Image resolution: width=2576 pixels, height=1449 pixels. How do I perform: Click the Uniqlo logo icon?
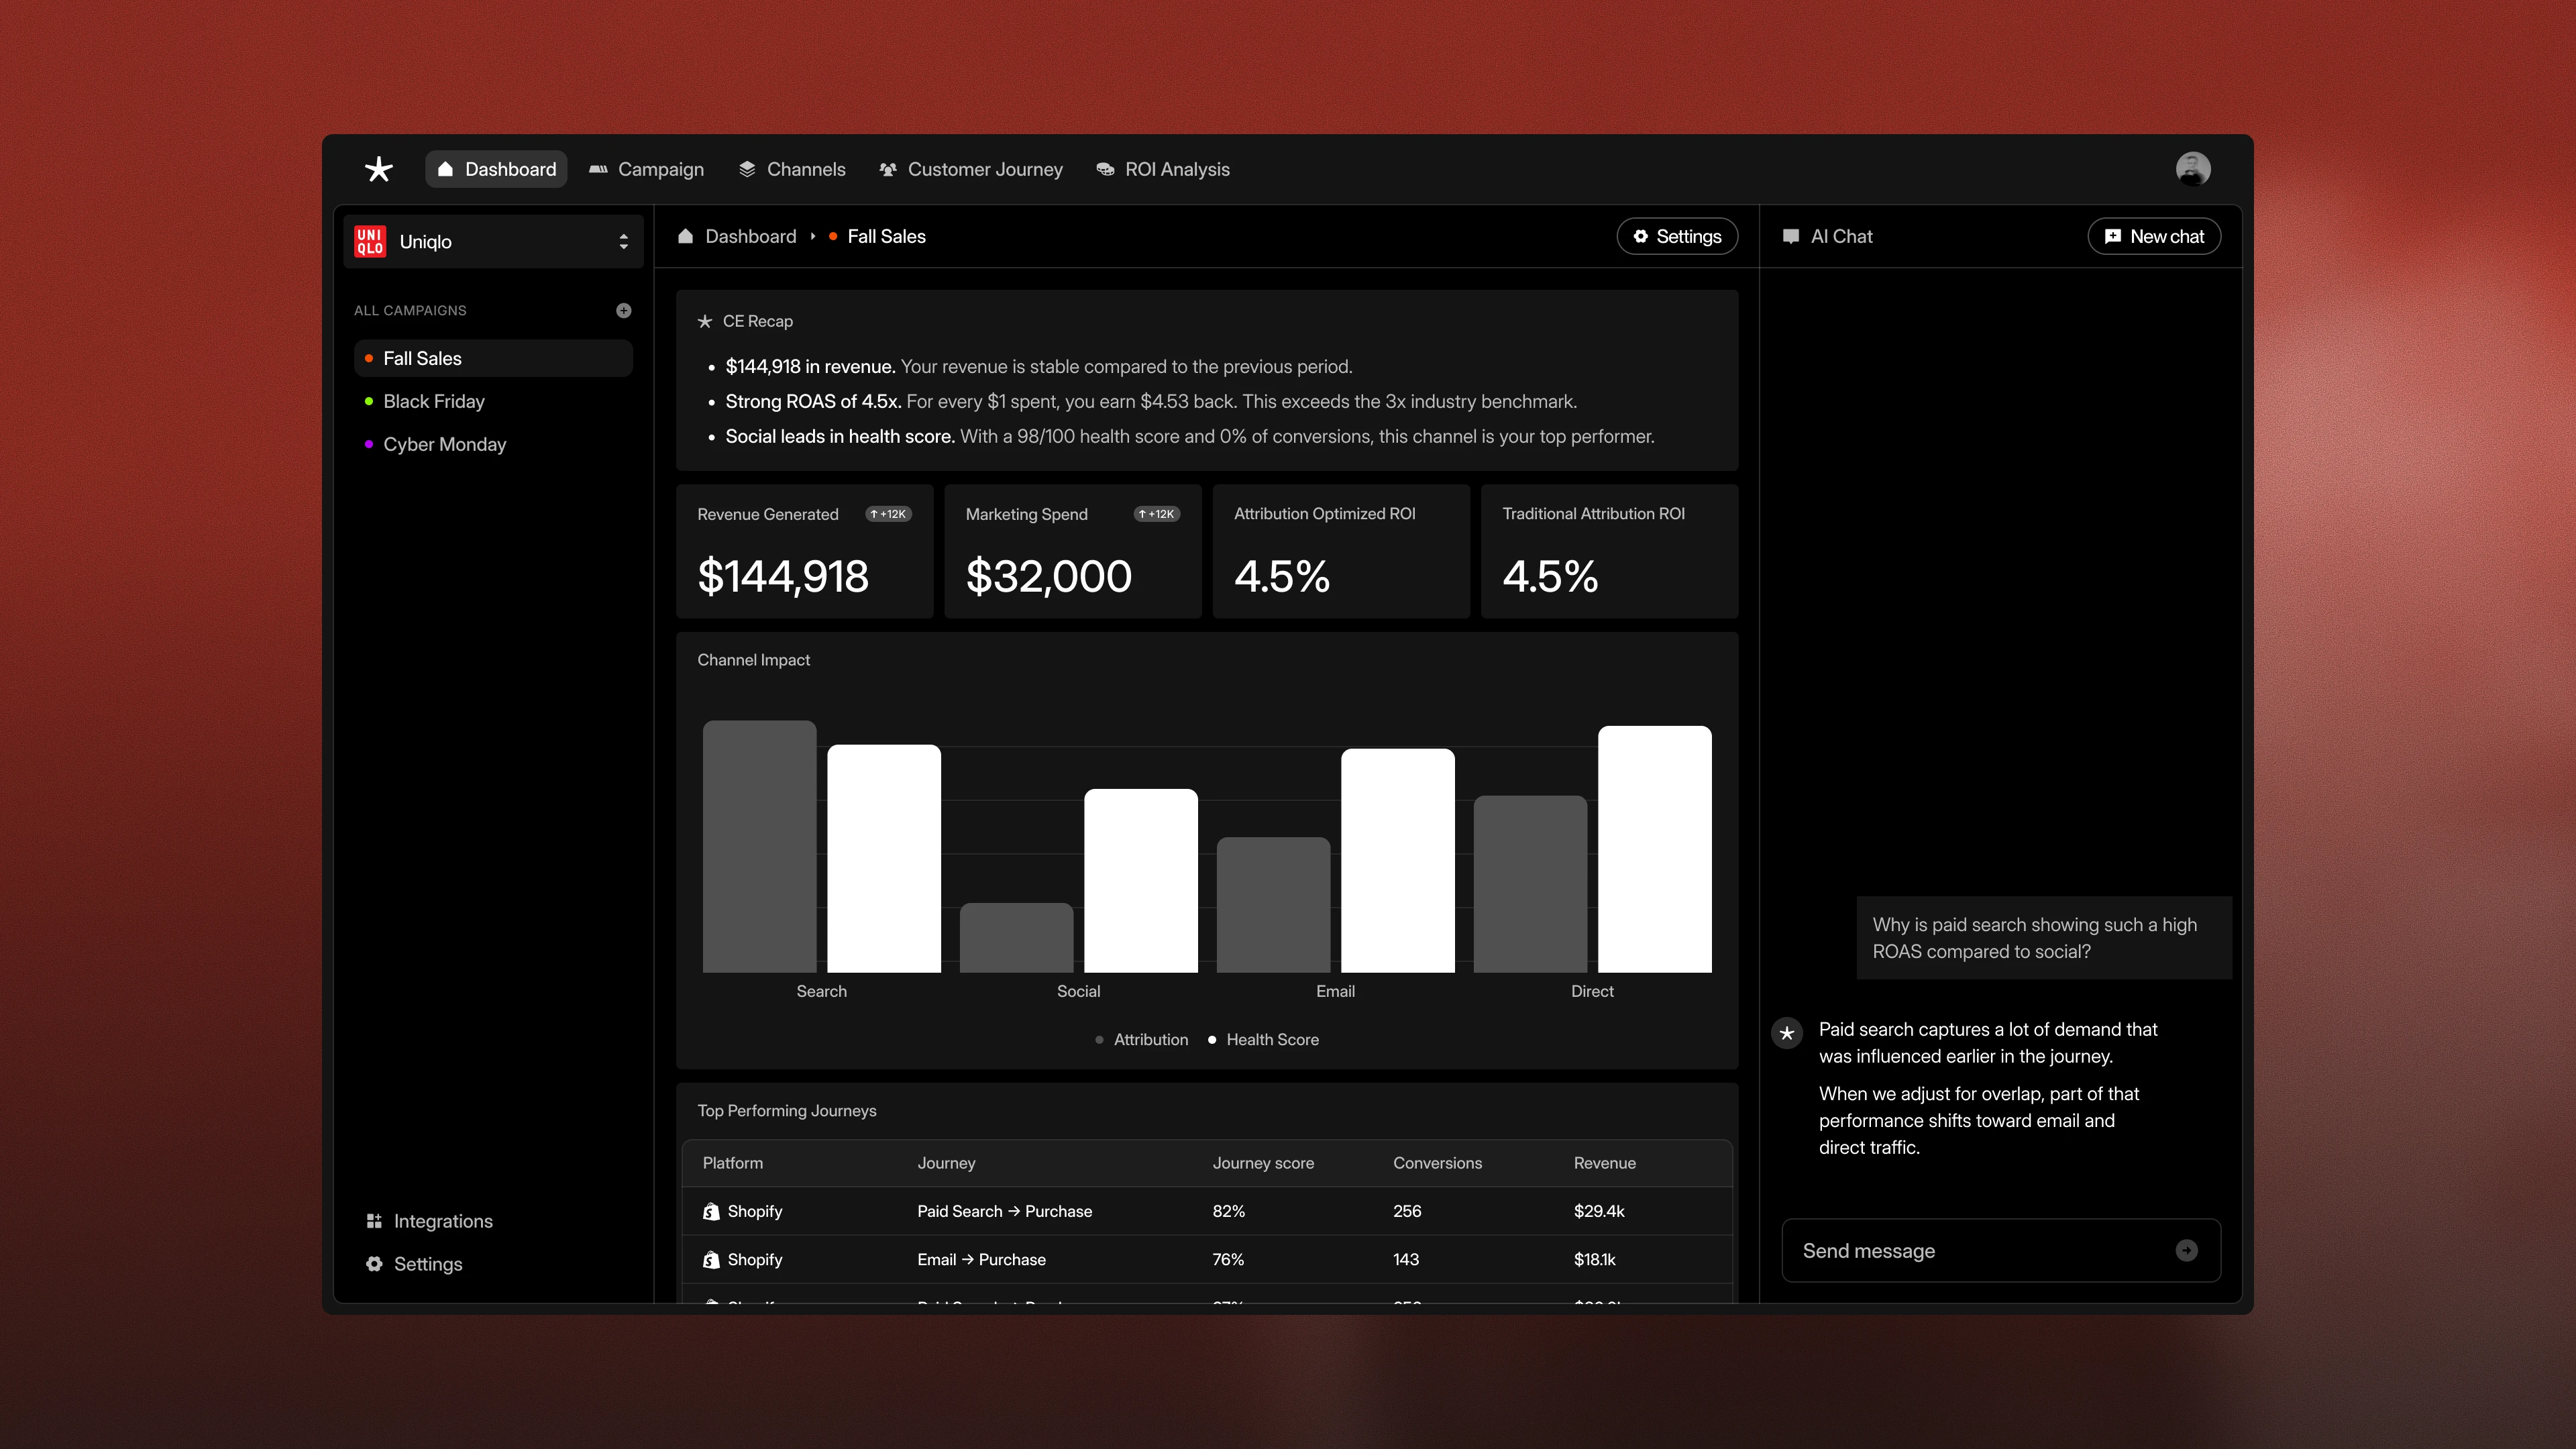(x=370, y=241)
